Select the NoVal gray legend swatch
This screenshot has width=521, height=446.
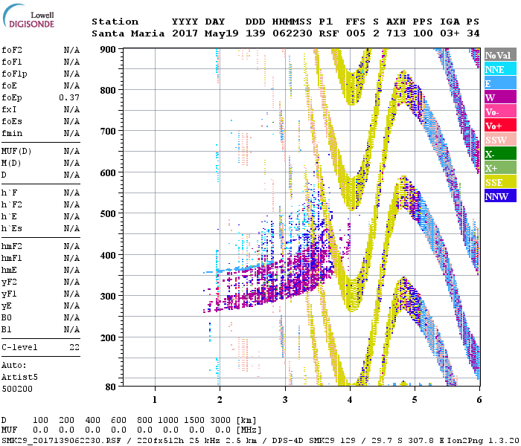click(x=499, y=55)
